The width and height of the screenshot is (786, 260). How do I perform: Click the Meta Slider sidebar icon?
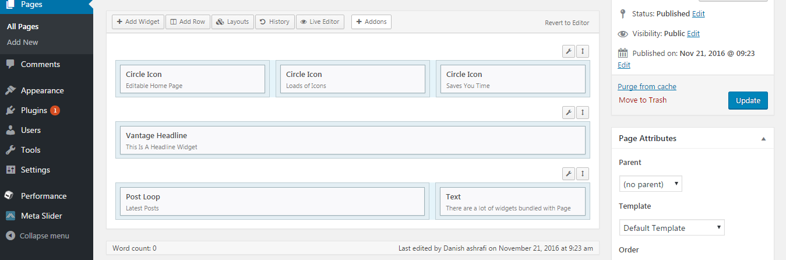(10, 216)
